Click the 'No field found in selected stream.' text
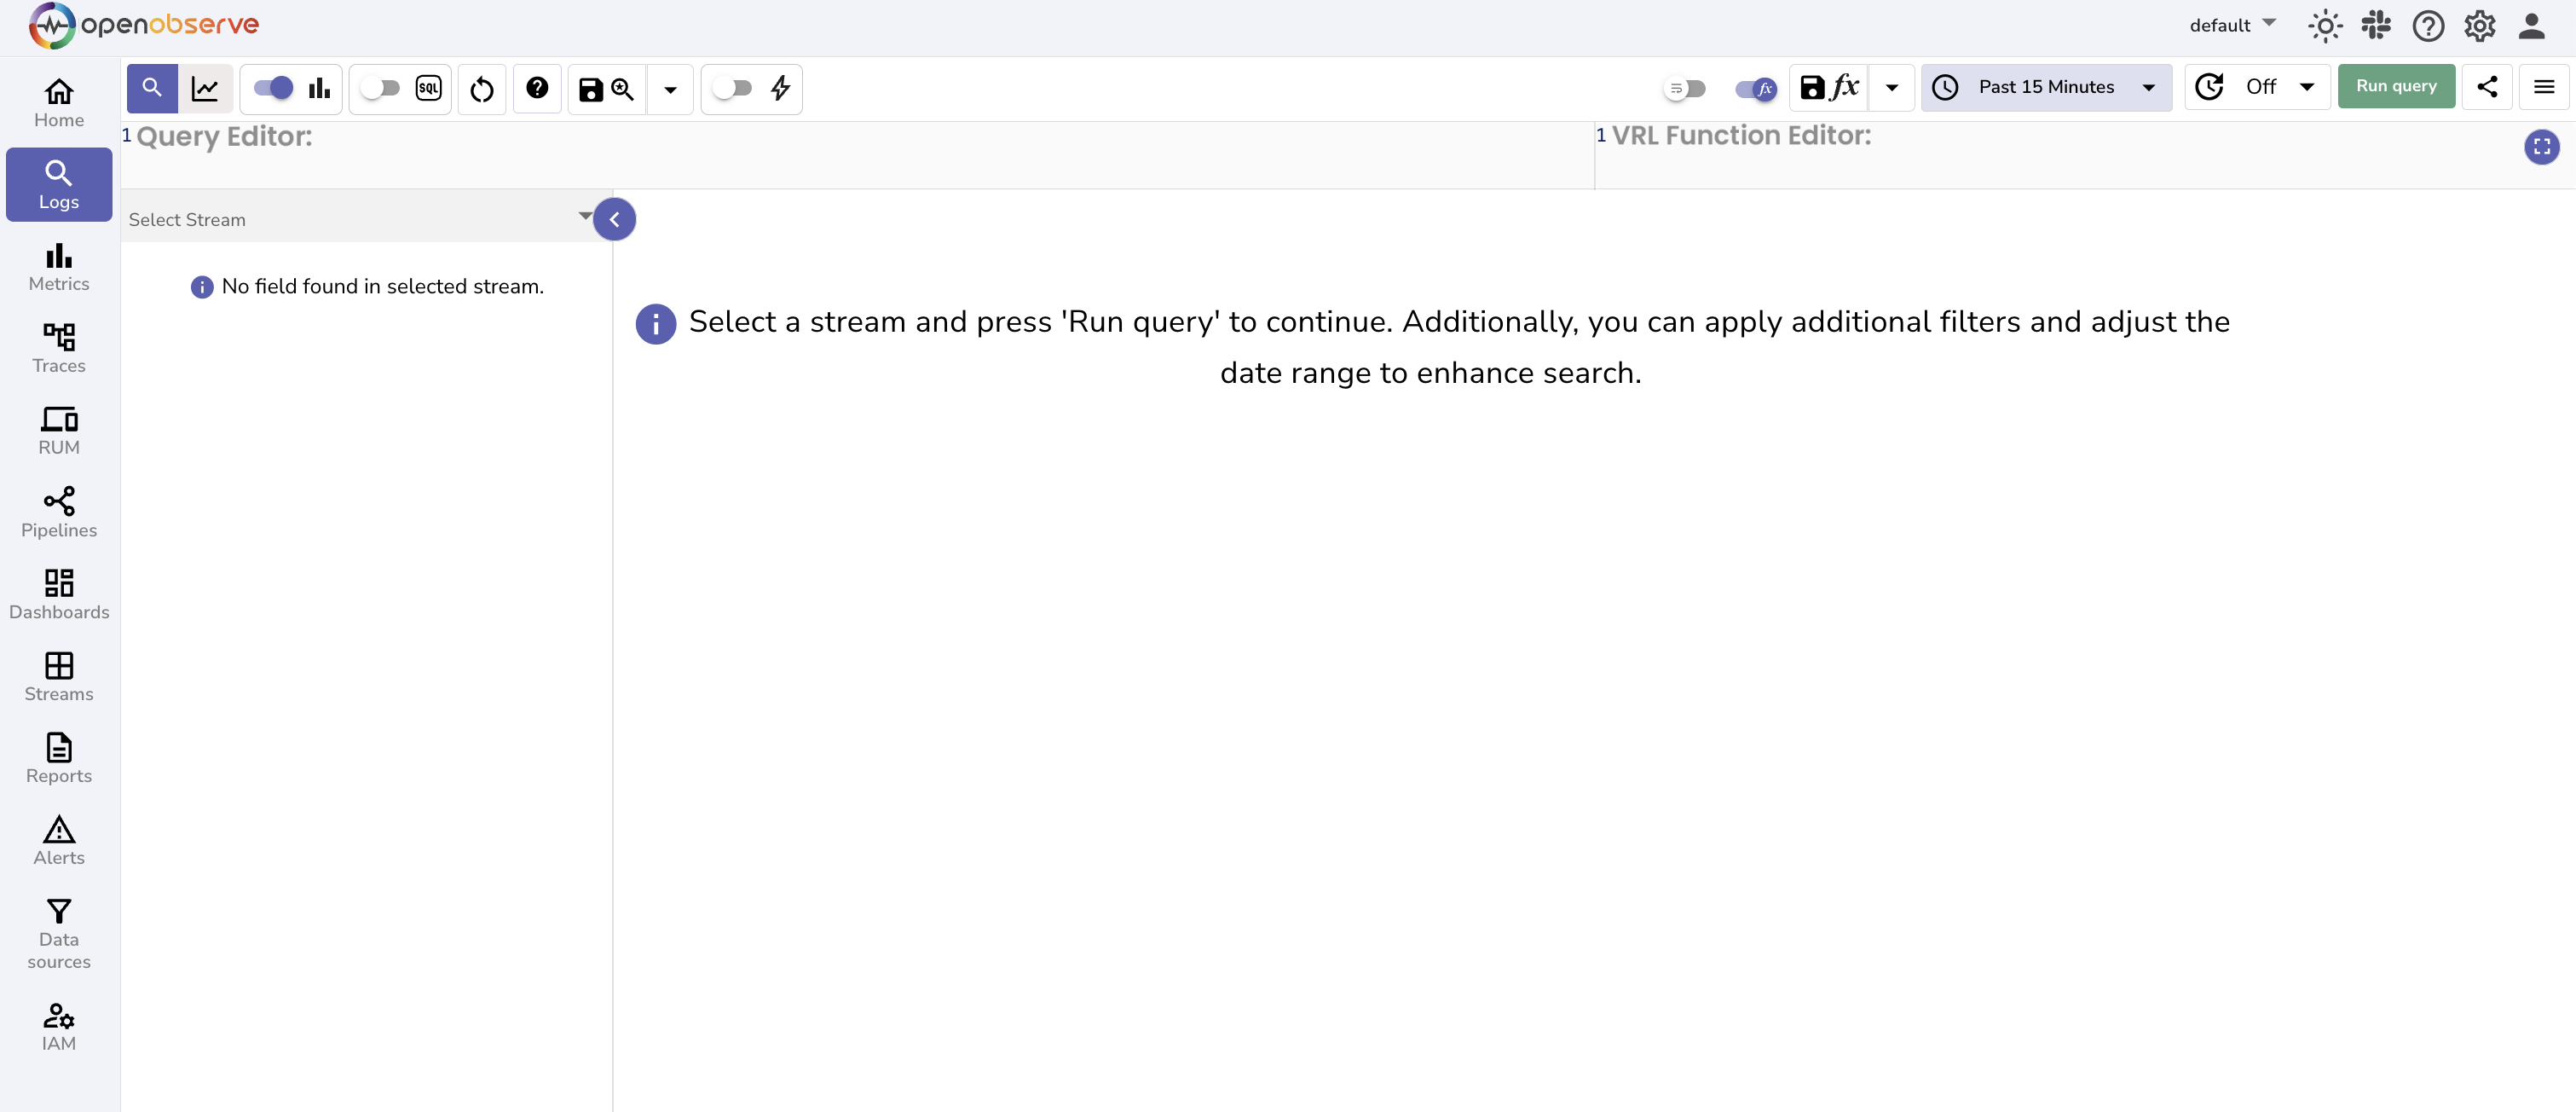The width and height of the screenshot is (2576, 1112). coord(383,287)
